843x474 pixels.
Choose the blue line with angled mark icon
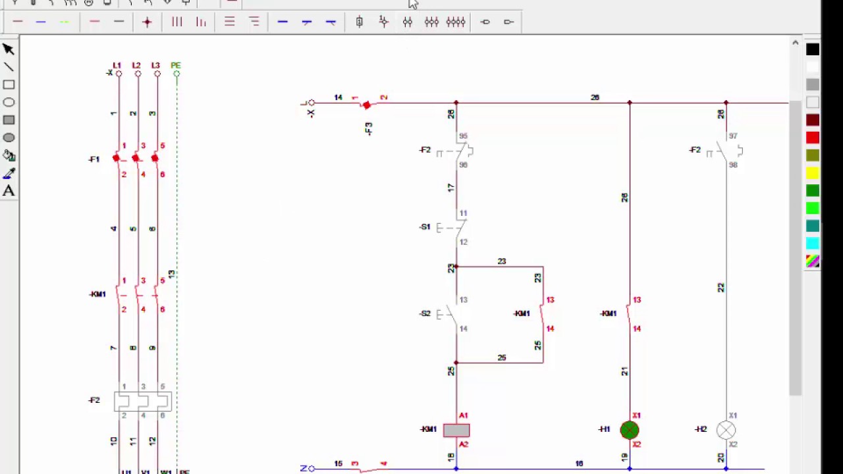pyautogui.click(x=331, y=22)
